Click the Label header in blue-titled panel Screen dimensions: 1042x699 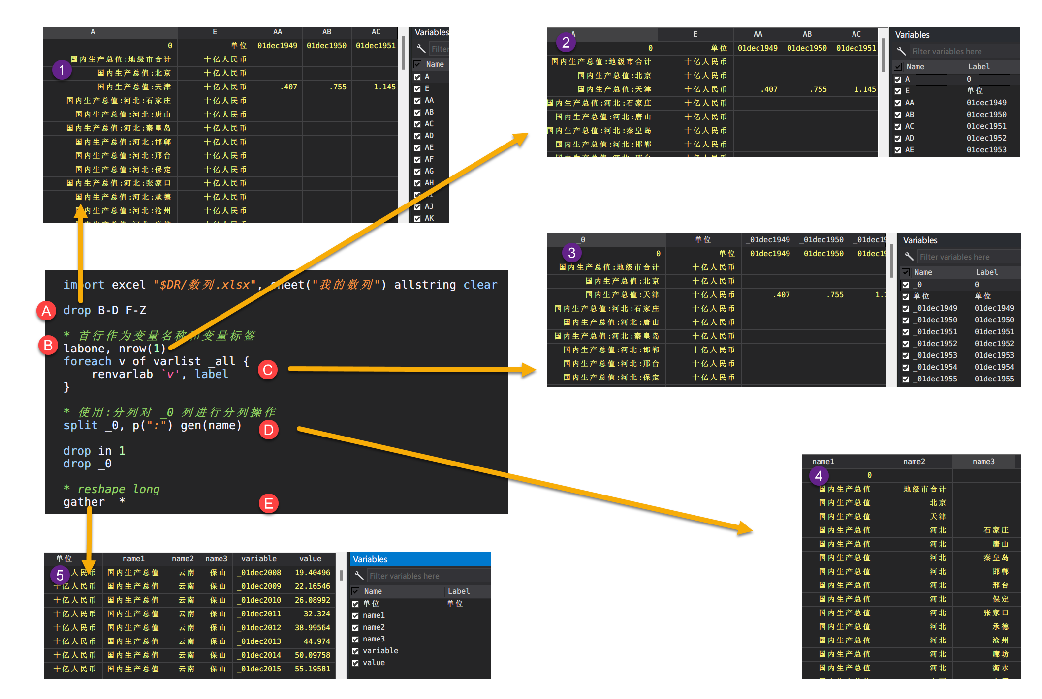pos(458,591)
